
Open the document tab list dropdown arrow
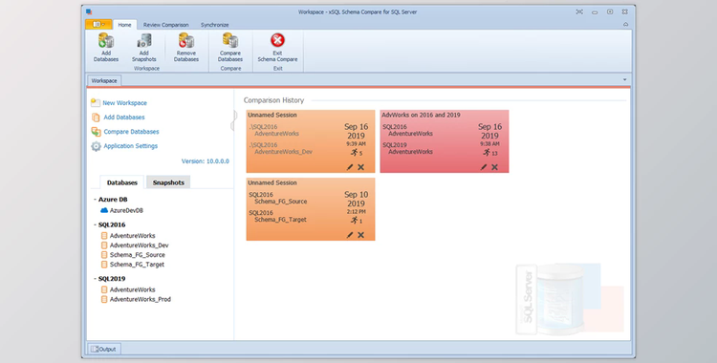(x=624, y=80)
